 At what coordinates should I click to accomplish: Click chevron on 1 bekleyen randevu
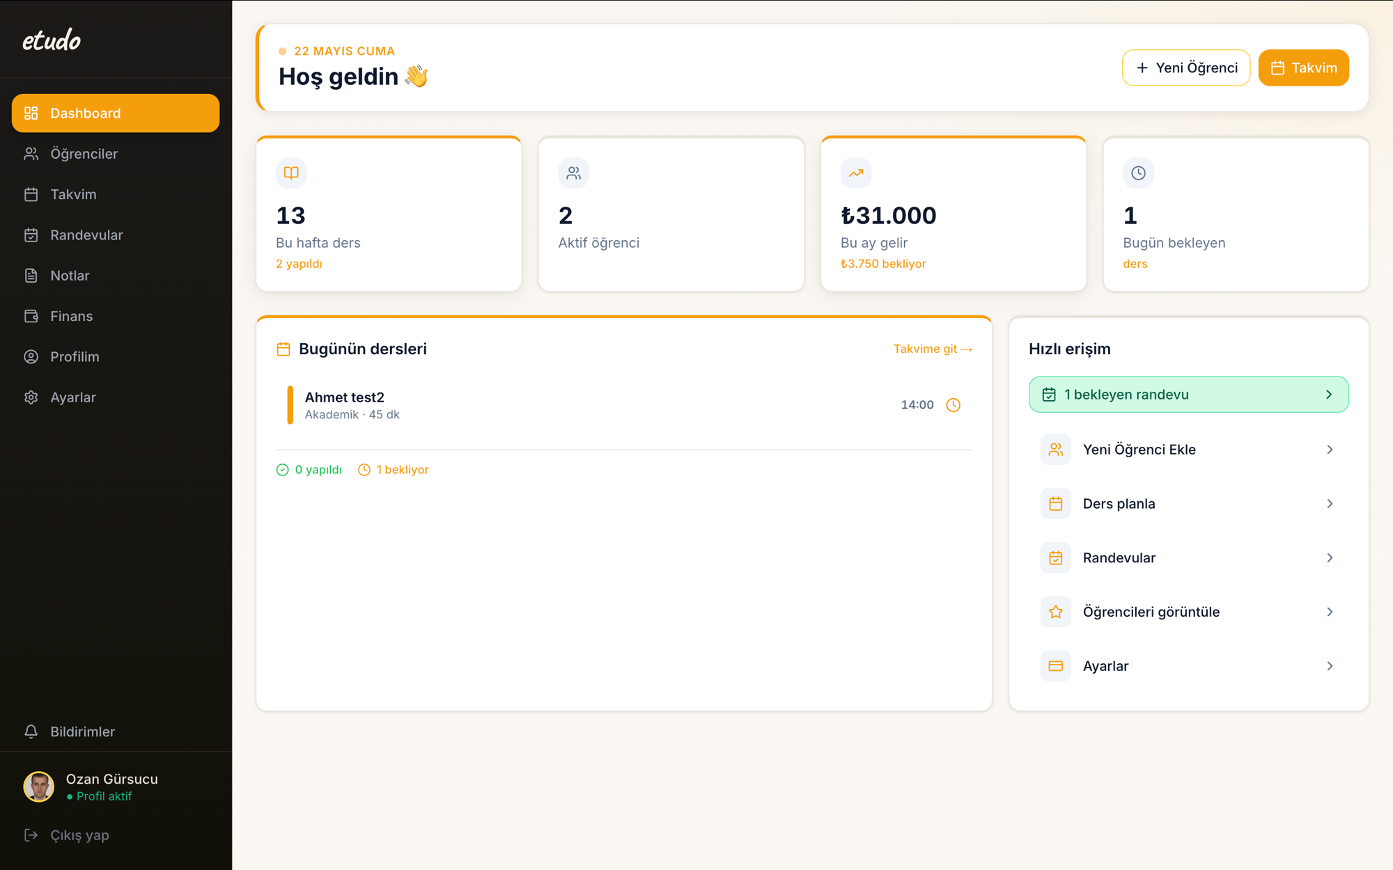[1329, 395]
